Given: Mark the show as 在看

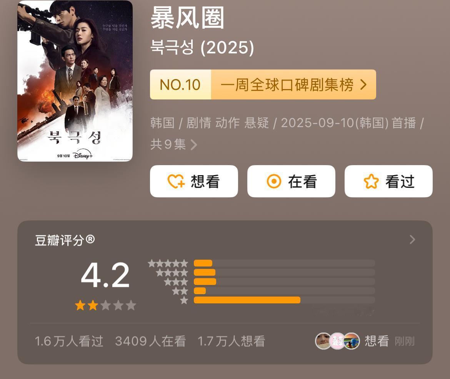Looking at the screenshot, I should [x=291, y=181].
